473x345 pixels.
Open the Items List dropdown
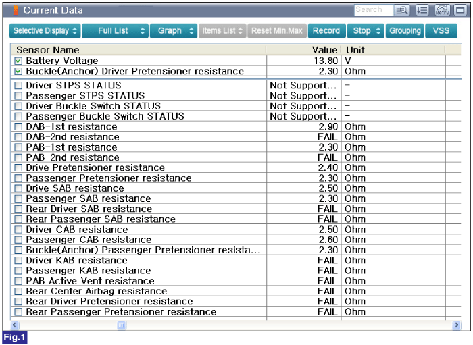pyautogui.click(x=222, y=31)
